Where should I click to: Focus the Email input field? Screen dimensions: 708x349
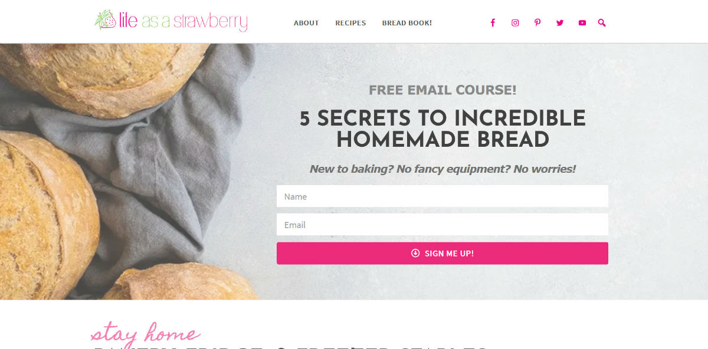pos(442,225)
